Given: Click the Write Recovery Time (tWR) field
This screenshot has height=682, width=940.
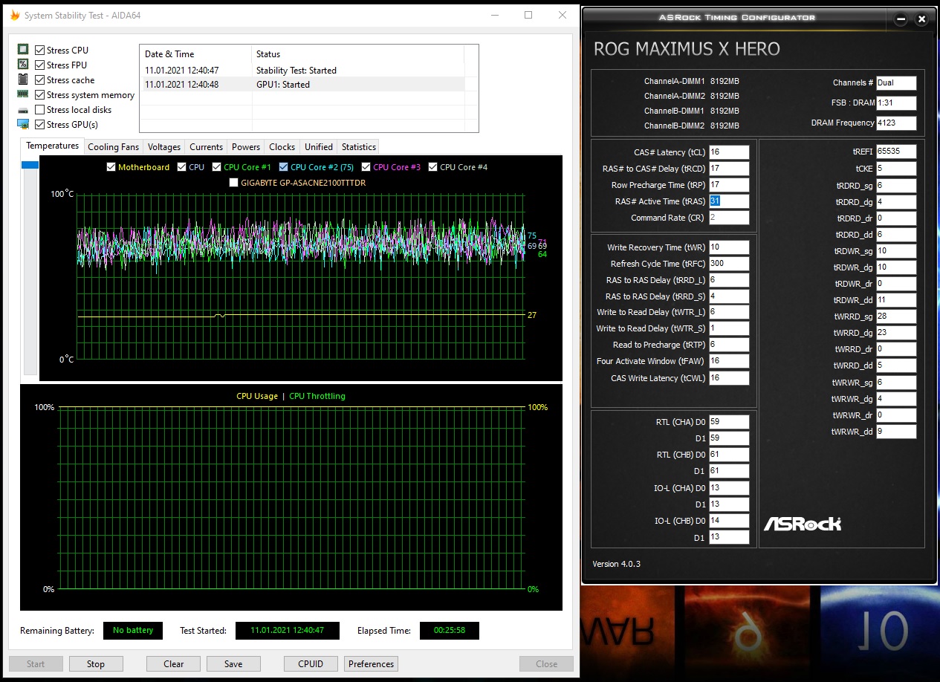Looking at the screenshot, I should tap(729, 247).
